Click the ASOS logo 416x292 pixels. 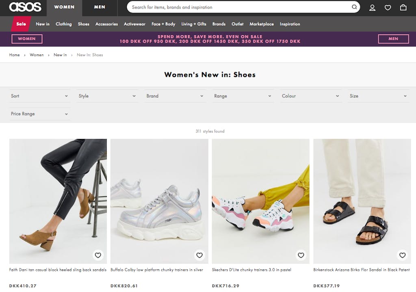pos(25,7)
